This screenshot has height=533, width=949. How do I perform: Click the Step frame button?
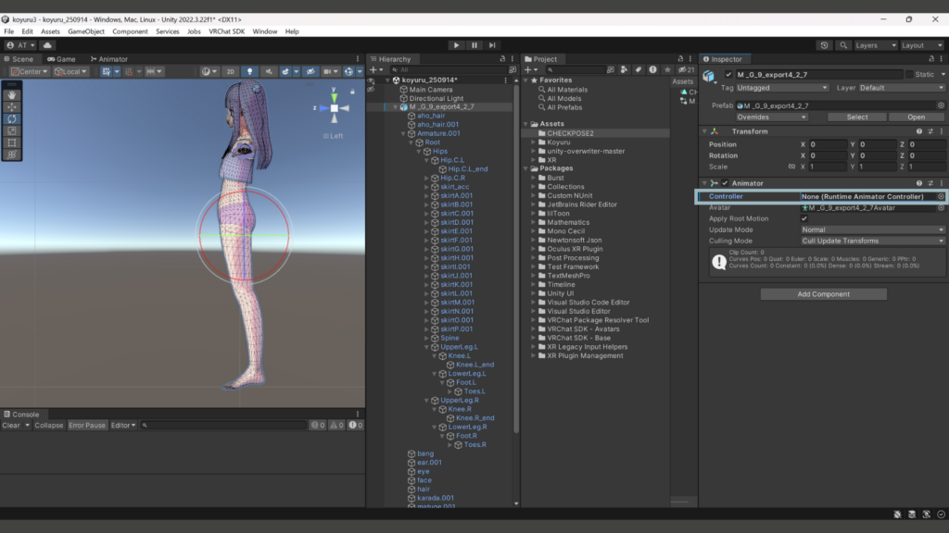pos(493,44)
